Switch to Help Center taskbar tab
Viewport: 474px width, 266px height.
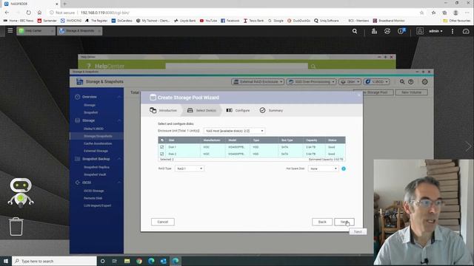pos(36,31)
